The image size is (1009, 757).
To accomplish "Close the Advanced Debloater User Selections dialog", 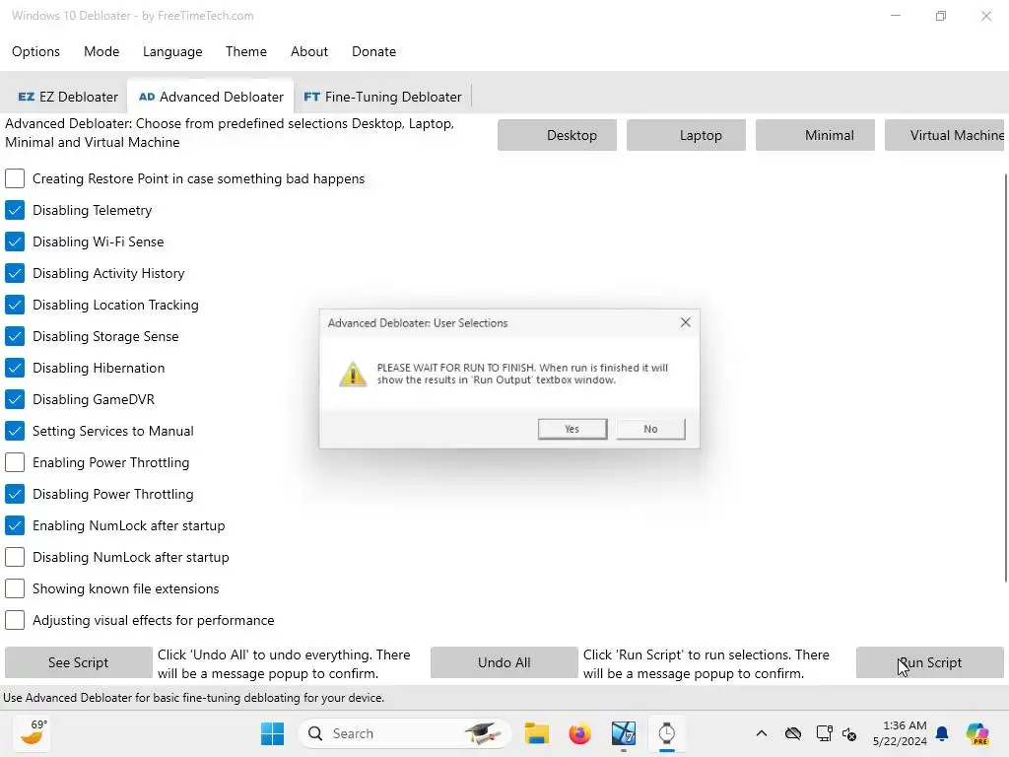I will coord(686,322).
